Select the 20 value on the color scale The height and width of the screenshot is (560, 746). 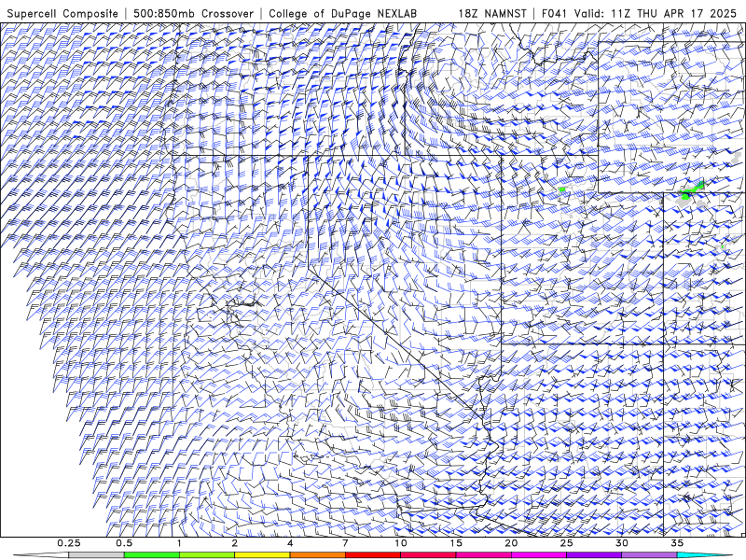pos(511,543)
